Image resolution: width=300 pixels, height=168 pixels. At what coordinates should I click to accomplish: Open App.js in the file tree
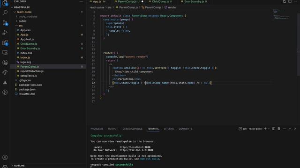tap(24, 35)
